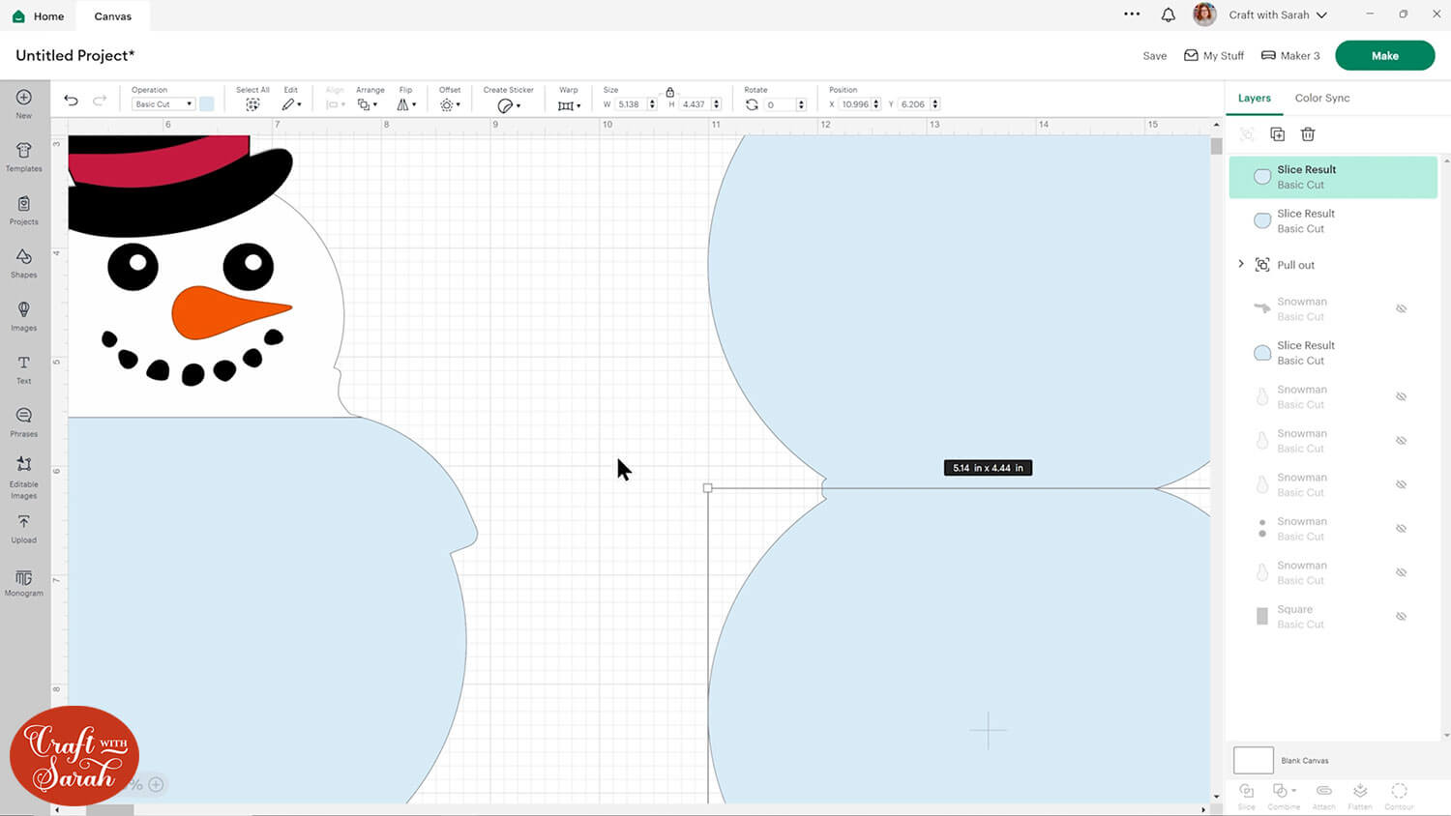This screenshot has height=816, width=1451.
Task: Open the notifications bell
Action: click(1169, 15)
